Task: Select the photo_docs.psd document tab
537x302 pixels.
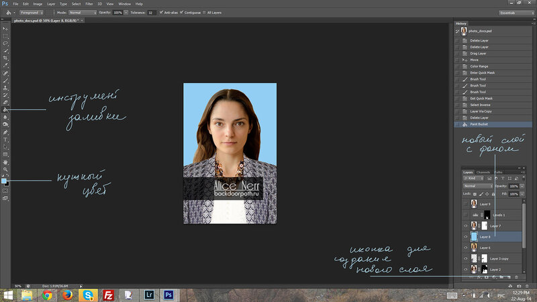Action: coord(46,21)
